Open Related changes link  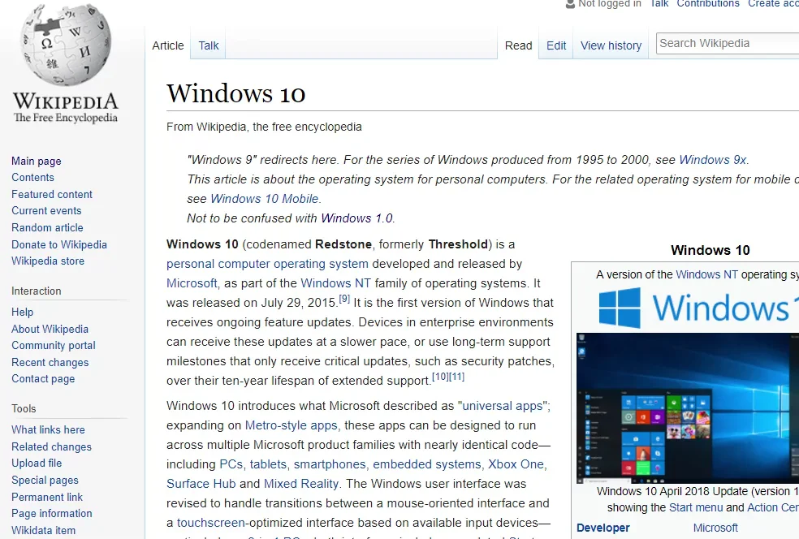[51, 446]
